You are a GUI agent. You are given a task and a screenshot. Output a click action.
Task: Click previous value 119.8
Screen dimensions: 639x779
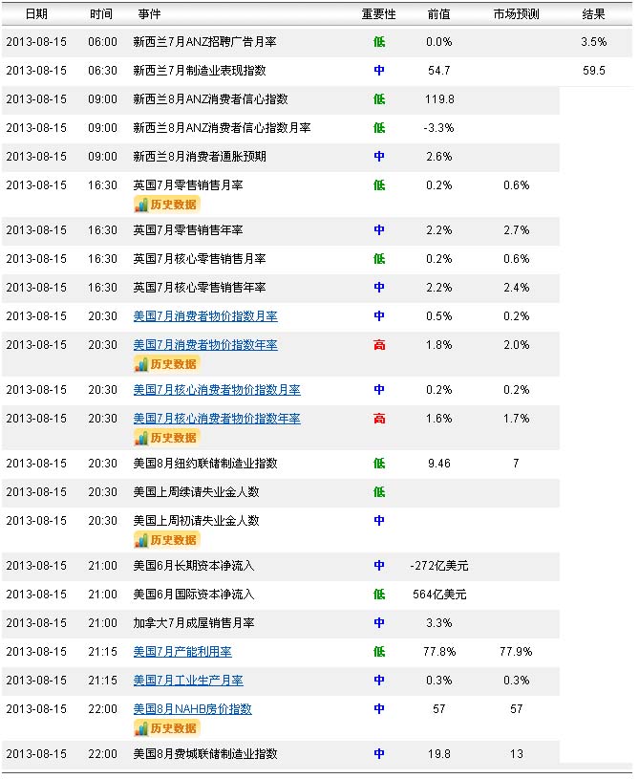439,99
